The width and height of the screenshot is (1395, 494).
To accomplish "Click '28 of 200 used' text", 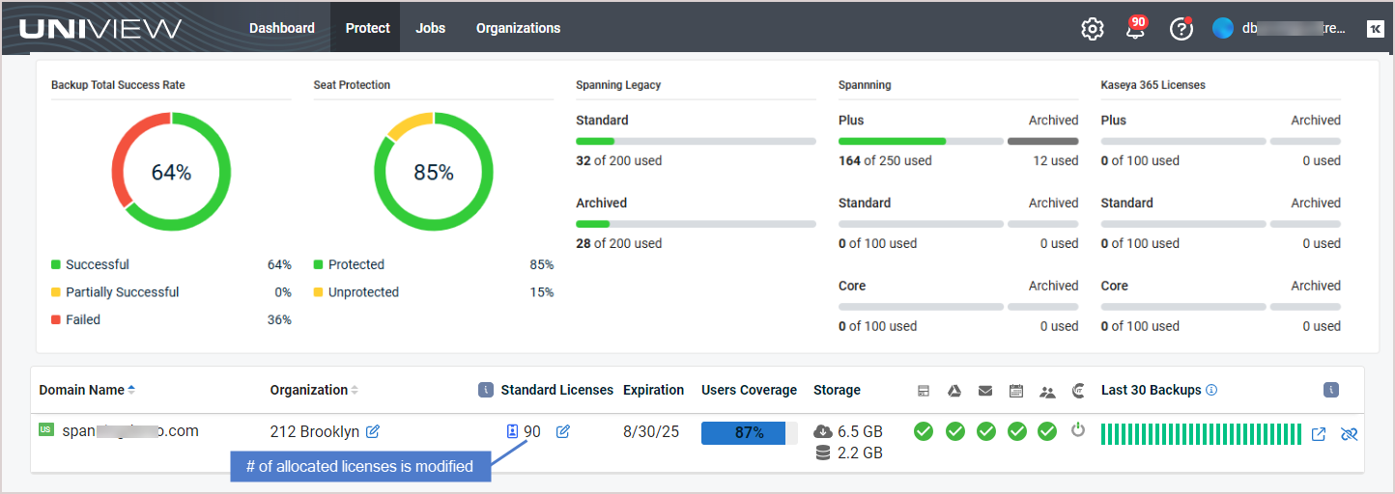I will click(x=618, y=244).
